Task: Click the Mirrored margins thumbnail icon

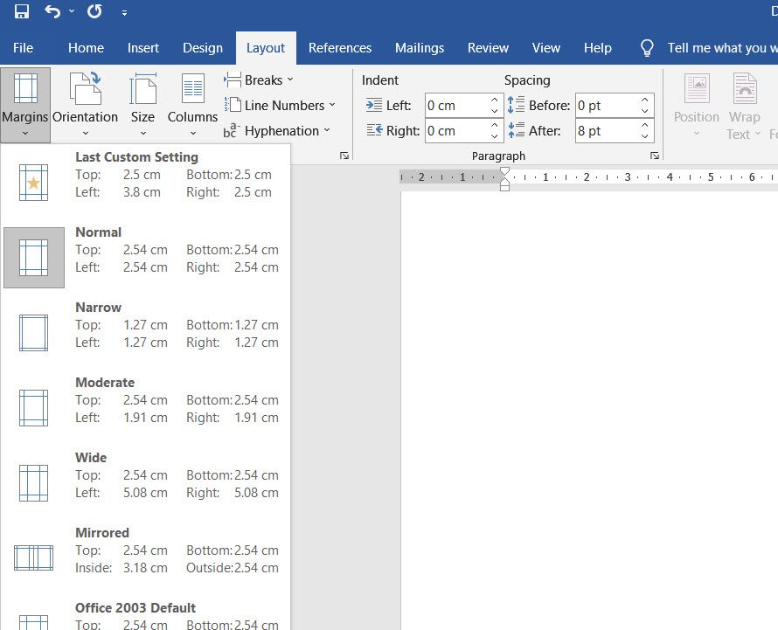Action: point(34,557)
